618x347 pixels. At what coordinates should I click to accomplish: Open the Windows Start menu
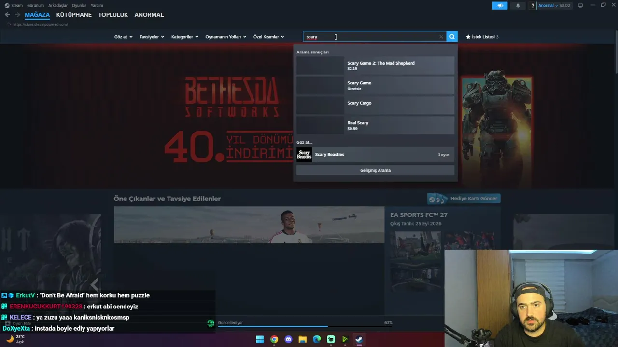pyautogui.click(x=260, y=339)
